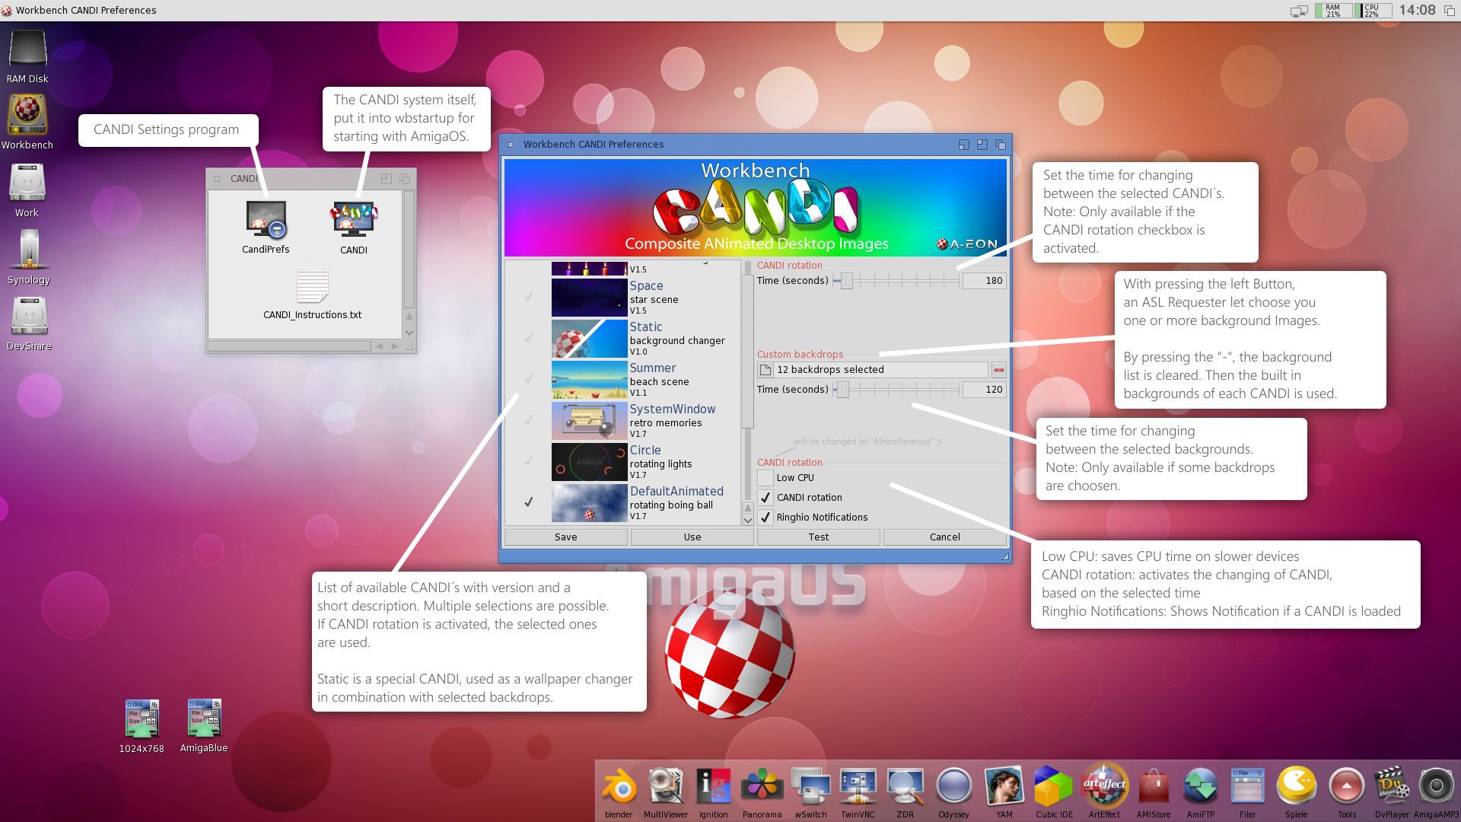
Task: Clear custom backdrops with minus button
Action: [998, 370]
